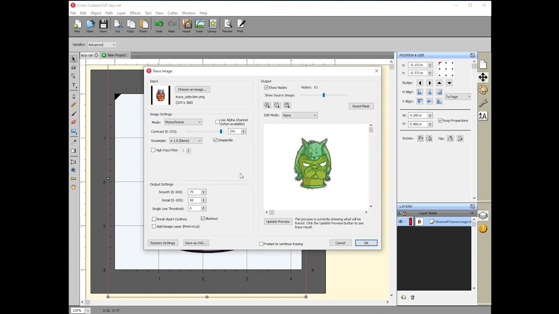Click the Nudge left arrow
Image resolution: width=559 pixels, height=314 pixels.
point(420,83)
